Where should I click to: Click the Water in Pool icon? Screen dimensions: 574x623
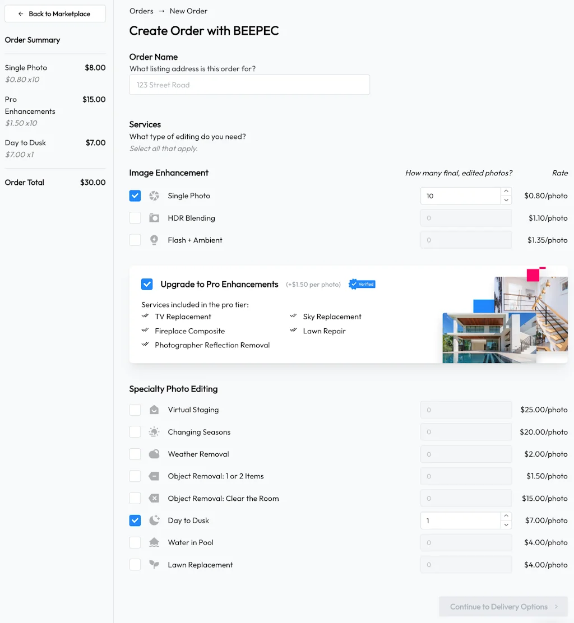point(154,542)
